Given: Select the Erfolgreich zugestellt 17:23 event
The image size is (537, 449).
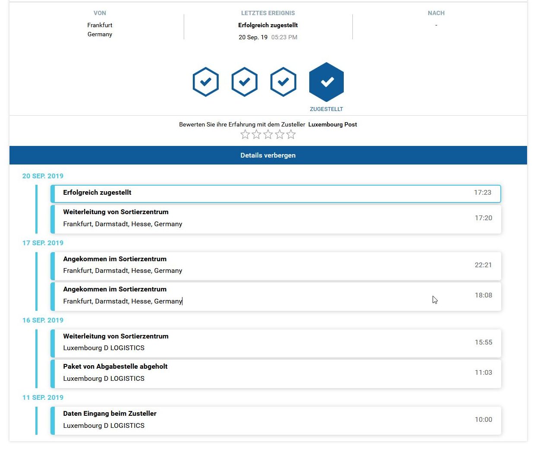Looking at the screenshot, I should click(276, 193).
